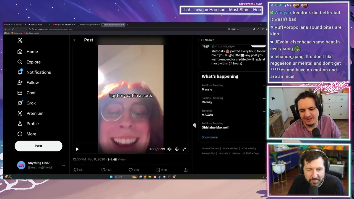This screenshot has height=199, width=354.
Task: Click Show more under What's happening
Action: click(209, 137)
